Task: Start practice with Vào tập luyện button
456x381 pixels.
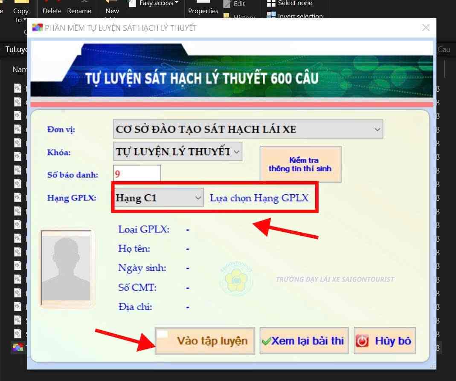Action: pos(205,341)
